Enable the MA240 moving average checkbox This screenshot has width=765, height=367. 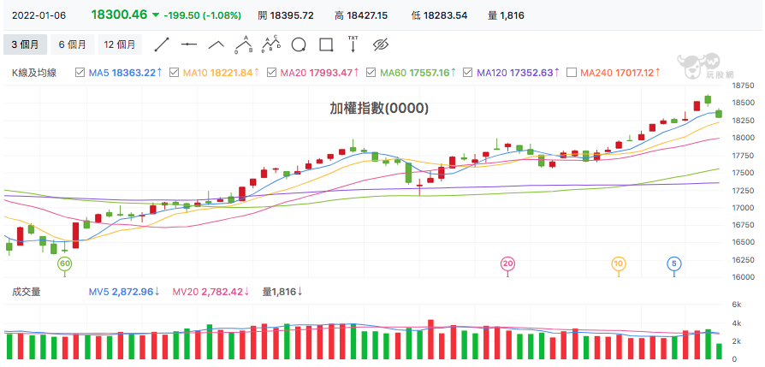tap(572, 73)
